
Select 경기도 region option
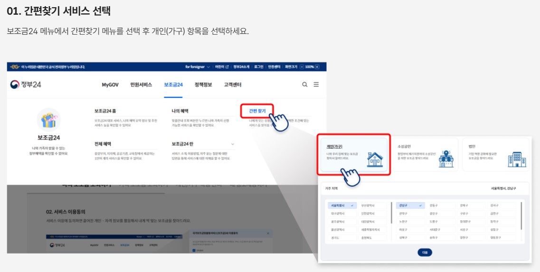click(x=342, y=237)
